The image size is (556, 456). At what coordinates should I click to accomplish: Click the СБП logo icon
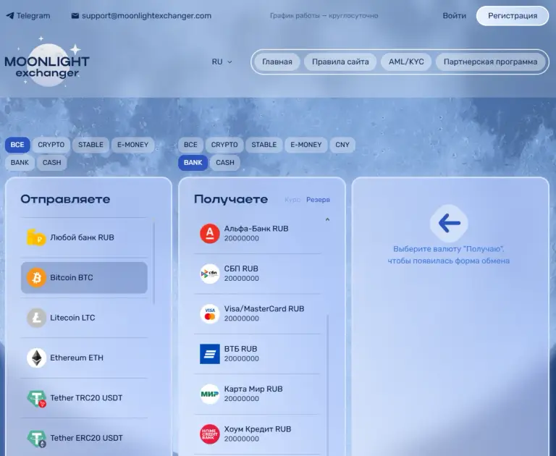click(x=209, y=274)
